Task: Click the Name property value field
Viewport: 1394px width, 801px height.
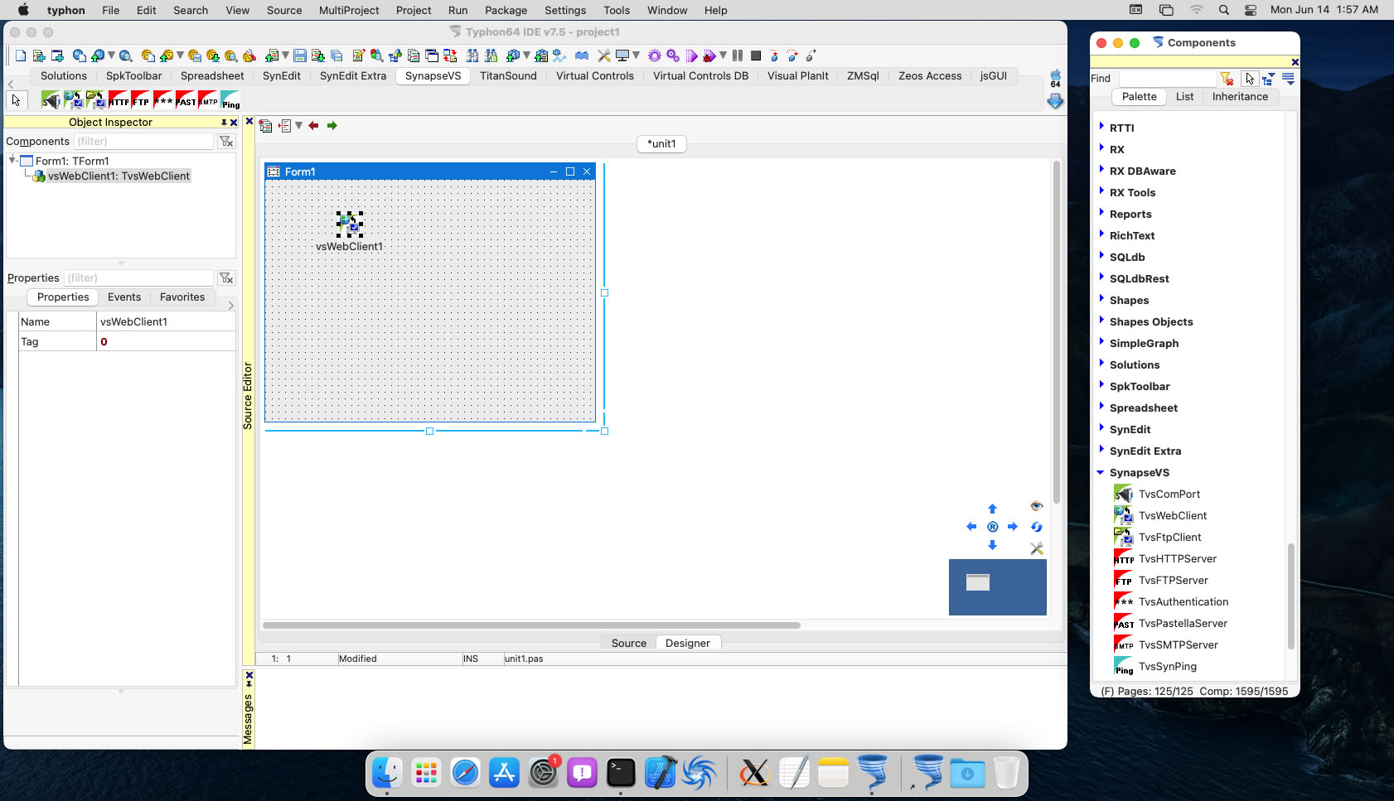Action: (166, 321)
